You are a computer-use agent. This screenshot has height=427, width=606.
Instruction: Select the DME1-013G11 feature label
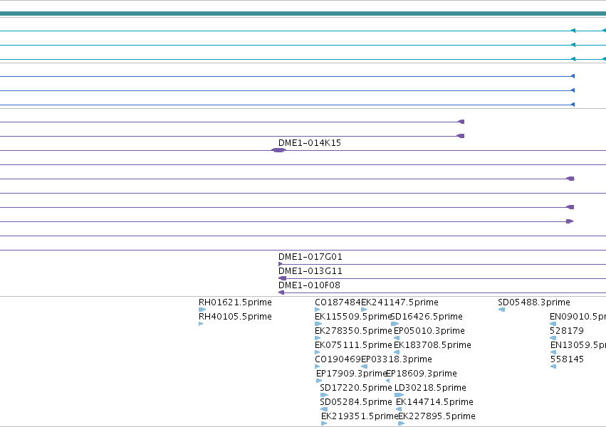point(310,271)
